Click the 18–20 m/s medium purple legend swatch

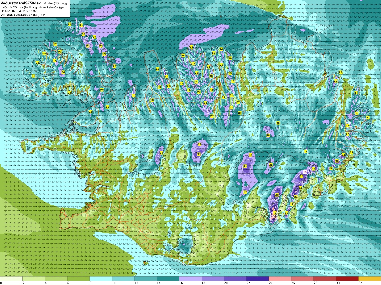point(213,279)
